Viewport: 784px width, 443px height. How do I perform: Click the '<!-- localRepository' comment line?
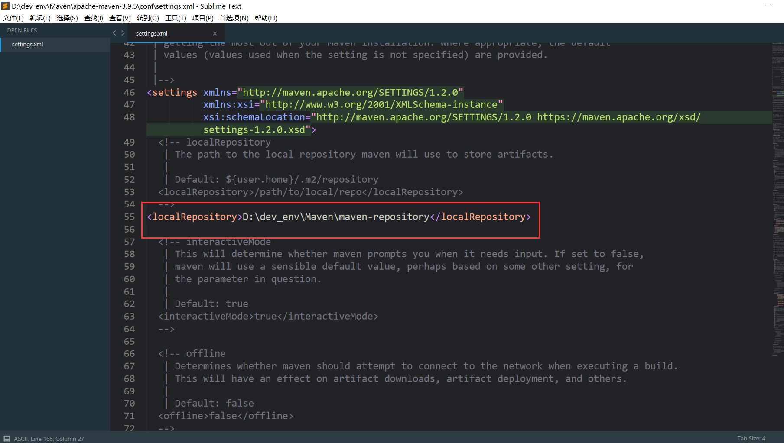click(215, 142)
